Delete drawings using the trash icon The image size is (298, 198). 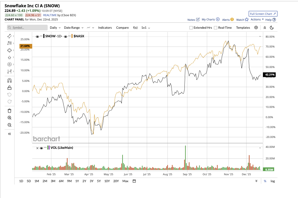click(x=9, y=111)
